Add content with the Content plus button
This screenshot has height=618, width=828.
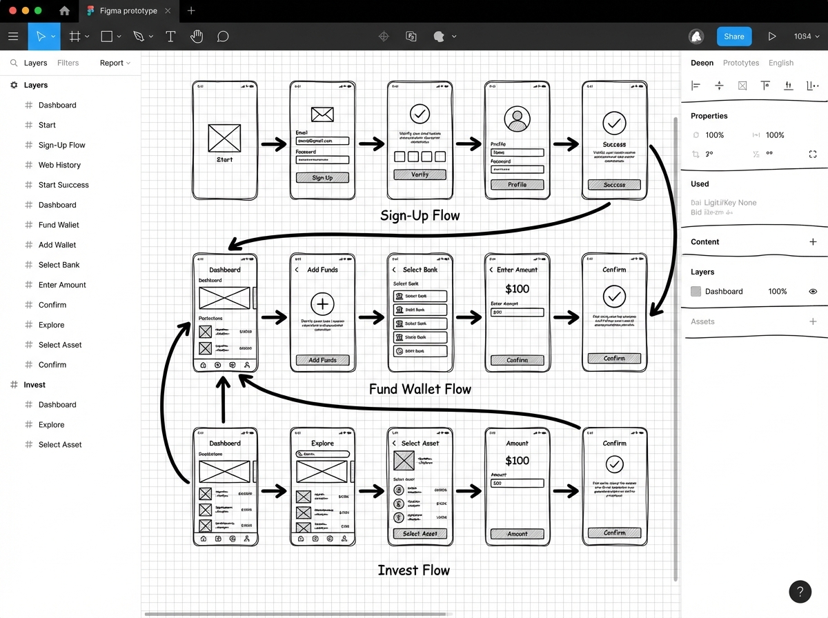(x=813, y=241)
